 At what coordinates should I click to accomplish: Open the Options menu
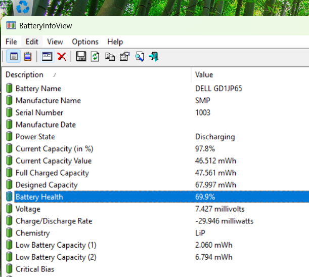[85, 42]
